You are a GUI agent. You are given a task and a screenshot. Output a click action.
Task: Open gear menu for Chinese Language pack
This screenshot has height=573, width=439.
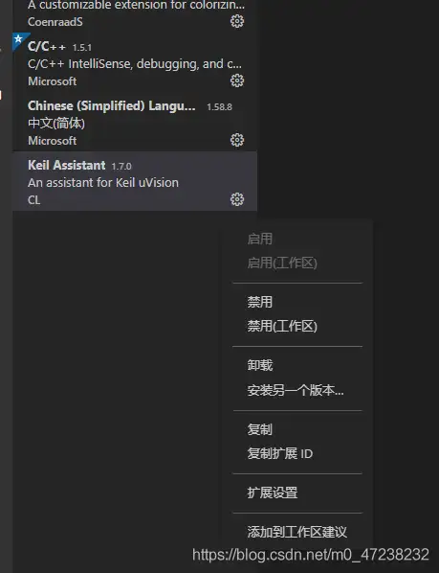click(237, 140)
